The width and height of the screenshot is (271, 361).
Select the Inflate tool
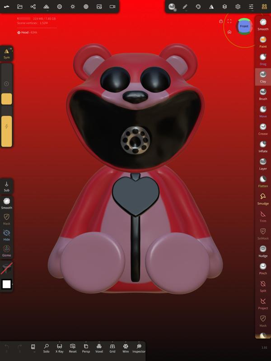coord(263,146)
